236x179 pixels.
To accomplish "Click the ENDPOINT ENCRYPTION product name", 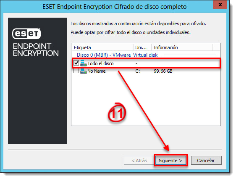I will click(x=36, y=50).
